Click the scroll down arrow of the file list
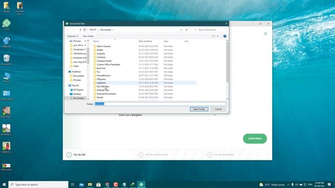 (x=227, y=99)
